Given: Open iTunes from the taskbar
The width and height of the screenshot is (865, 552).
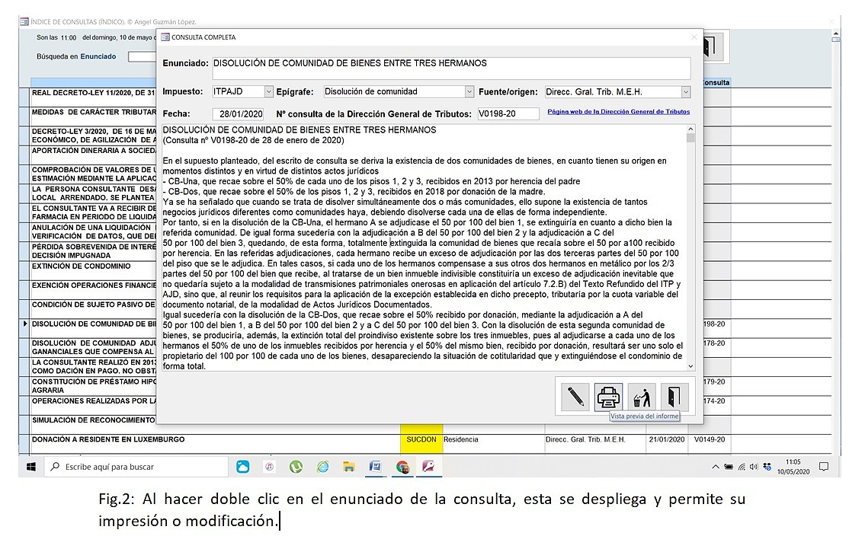Looking at the screenshot, I should tap(269, 467).
